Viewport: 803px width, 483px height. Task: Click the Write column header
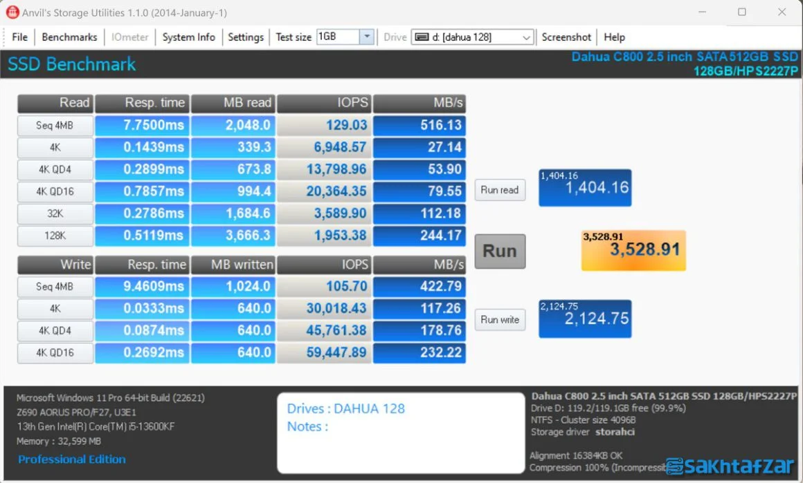click(55, 265)
